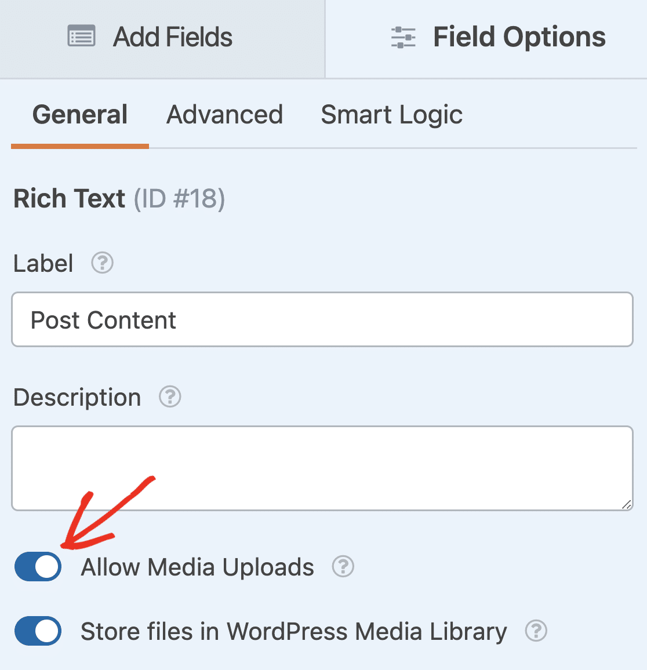This screenshot has height=670, width=647.
Task: Open the Smart Logic tab
Action: [391, 115]
